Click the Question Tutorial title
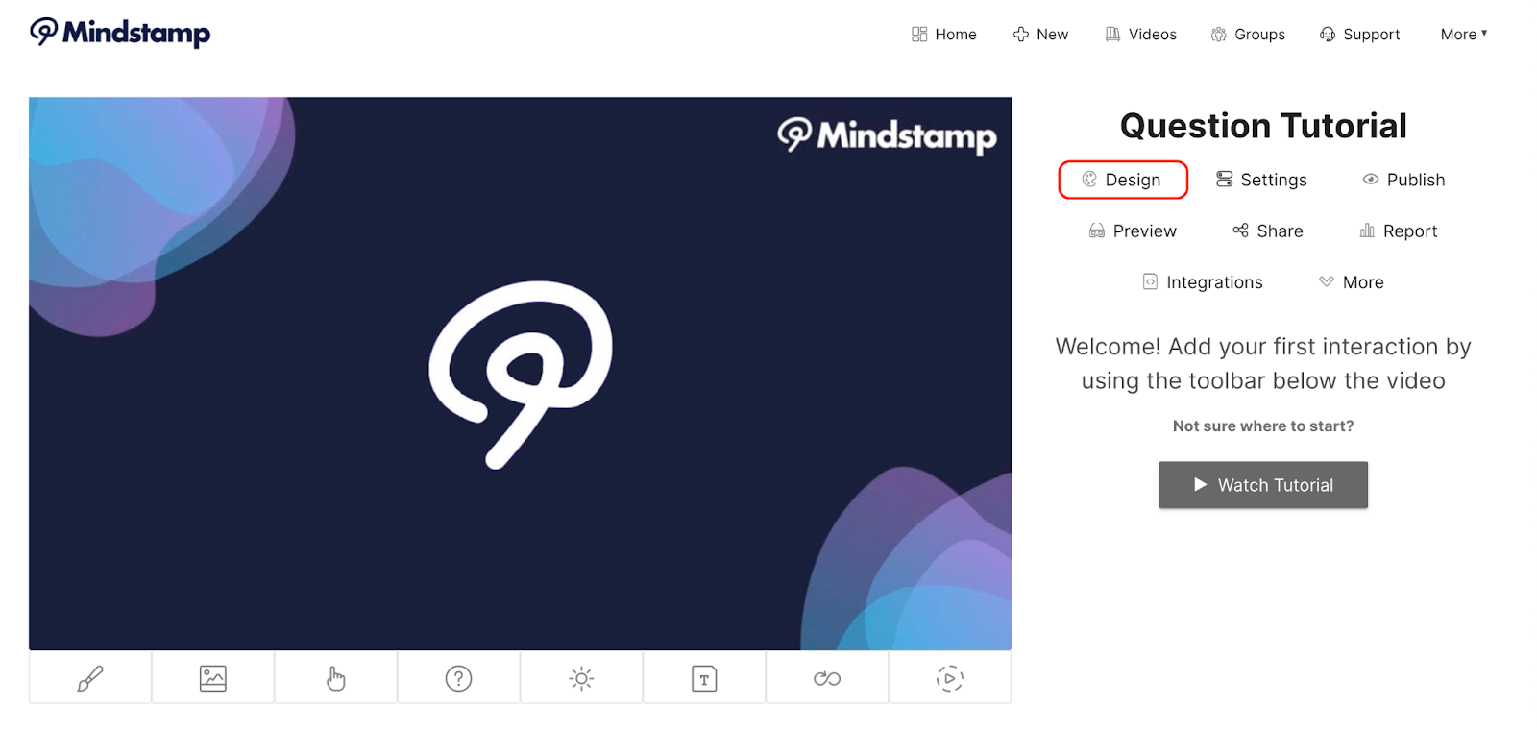This screenshot has width=1537, height=730. pos(1263,126)
